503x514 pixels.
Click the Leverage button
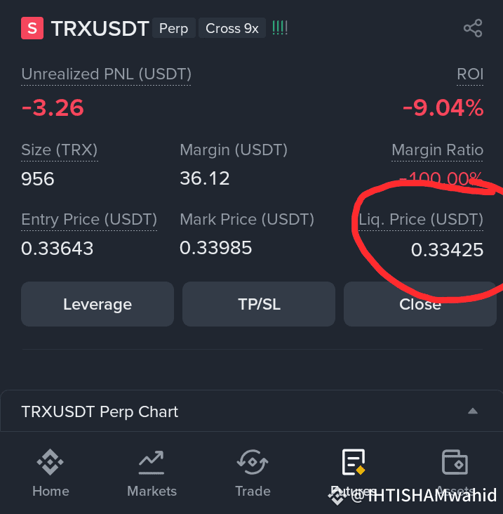98,304
